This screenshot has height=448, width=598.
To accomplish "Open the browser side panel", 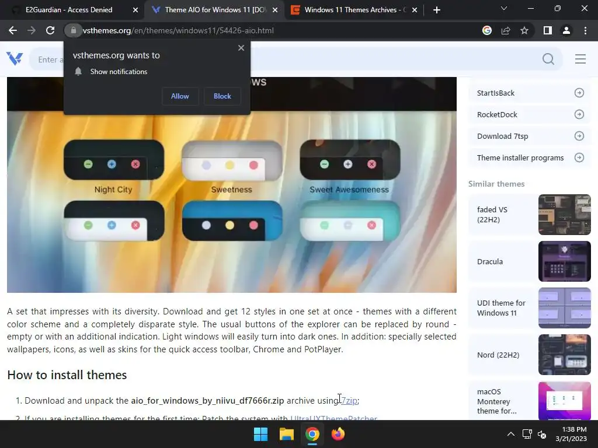I will pyautogui.click(x=548, y=30).
